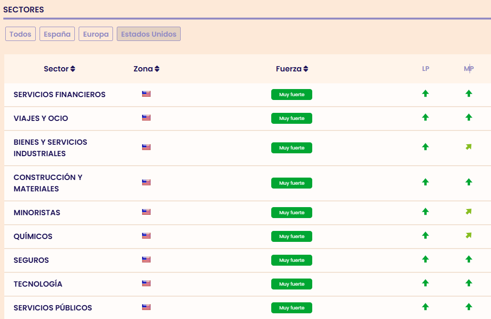Click the MP diagonal arrow for Minoristas
This screenshot has width=491, height=319.
click(469, 211)
